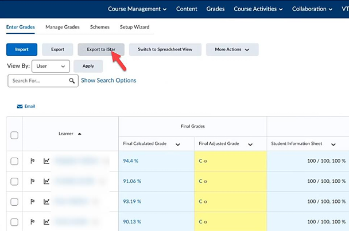349x231 pixels.
Task: Open the 90.13 % final calculated grade link
Action: click(132, 222)
